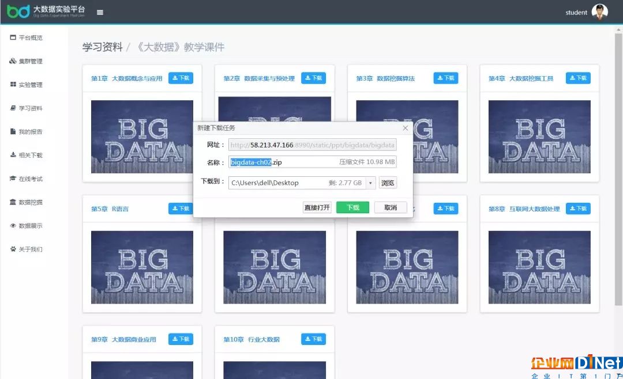Expand the download path dropdown arrow
Image resolution: width=623 pixels, height=379 pixels.
pos(370,183)
